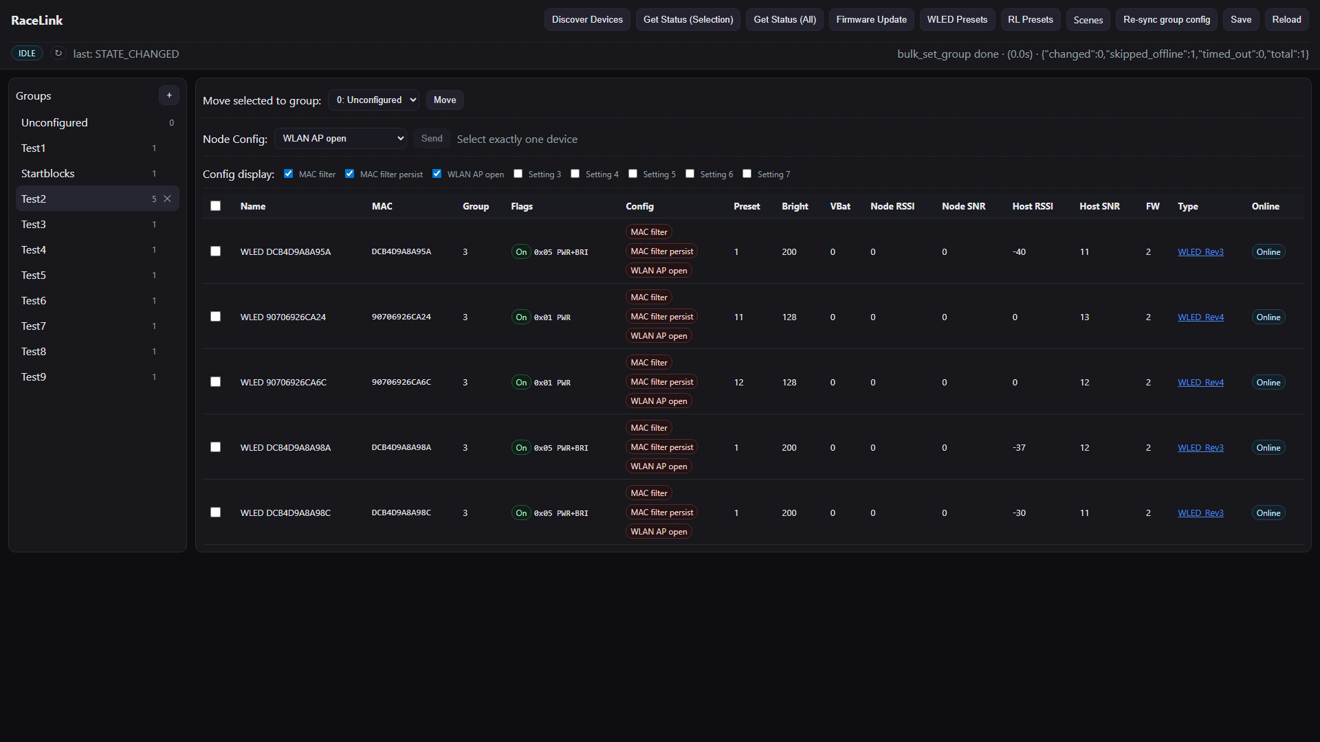1320x742 pixels.
Task: Select the Test3 group
Action: [98, 224]
